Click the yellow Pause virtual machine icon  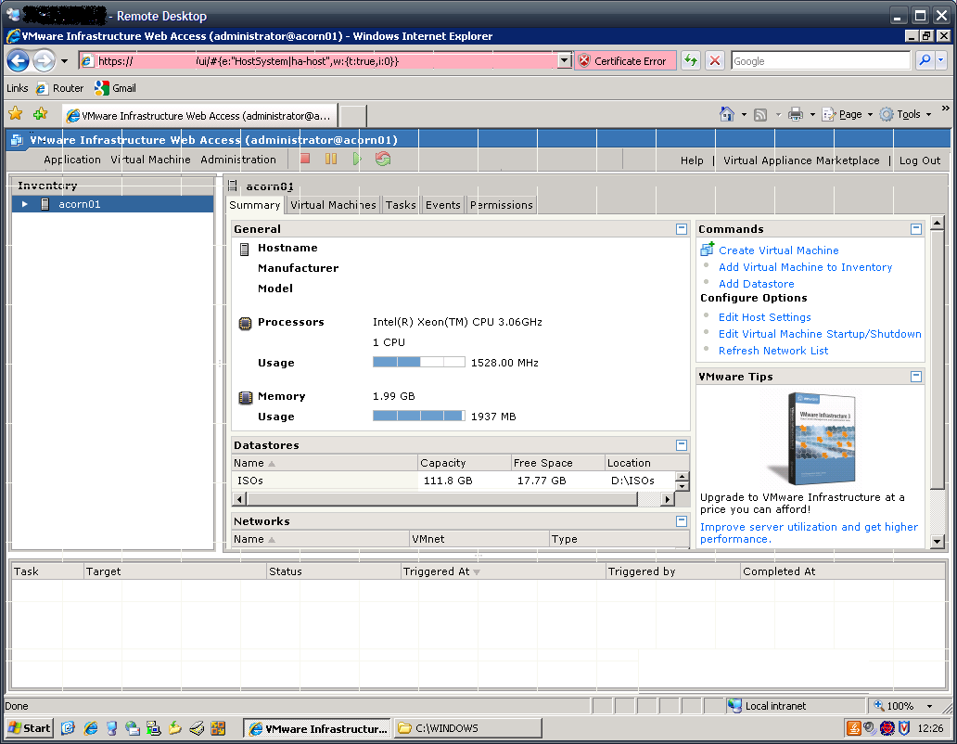pyautogui.click(x=331, y=159)
